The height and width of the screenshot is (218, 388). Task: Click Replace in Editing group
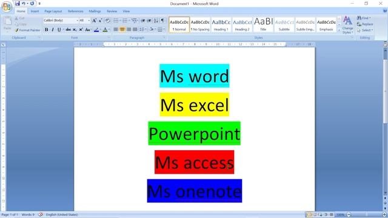(365, 24)
